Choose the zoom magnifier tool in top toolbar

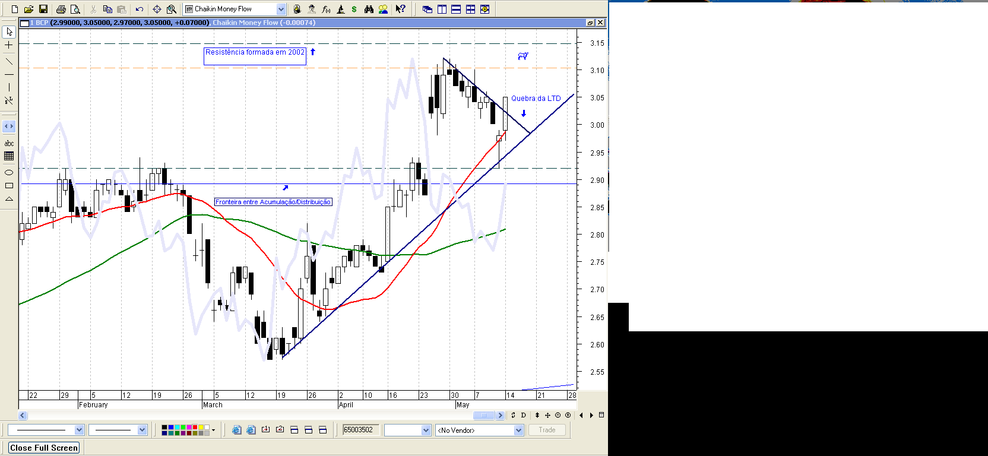(172, 9)
